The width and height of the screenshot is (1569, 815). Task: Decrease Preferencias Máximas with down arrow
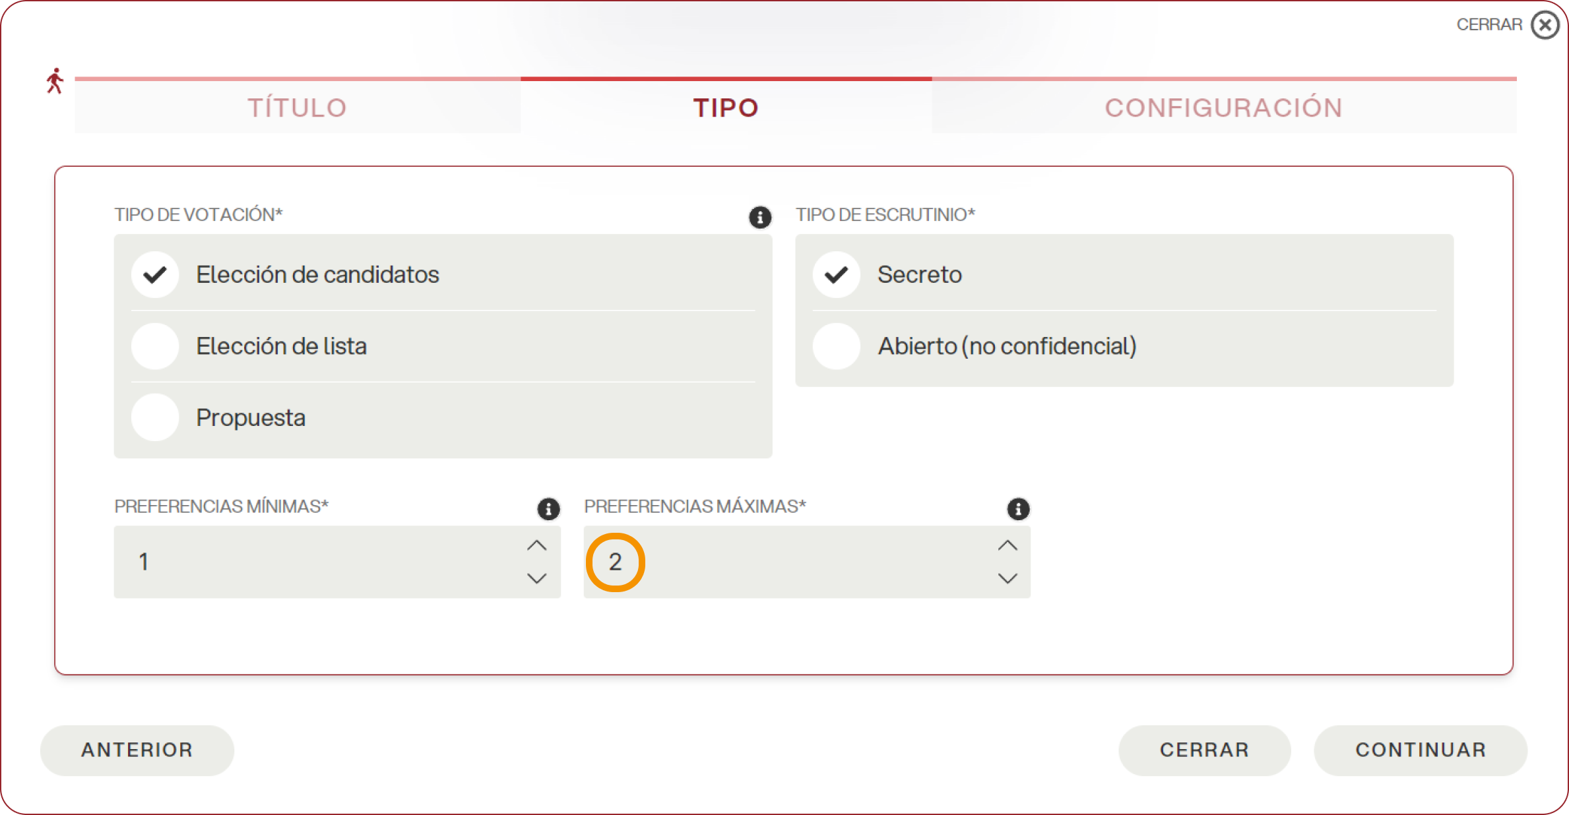(1007, 578)
